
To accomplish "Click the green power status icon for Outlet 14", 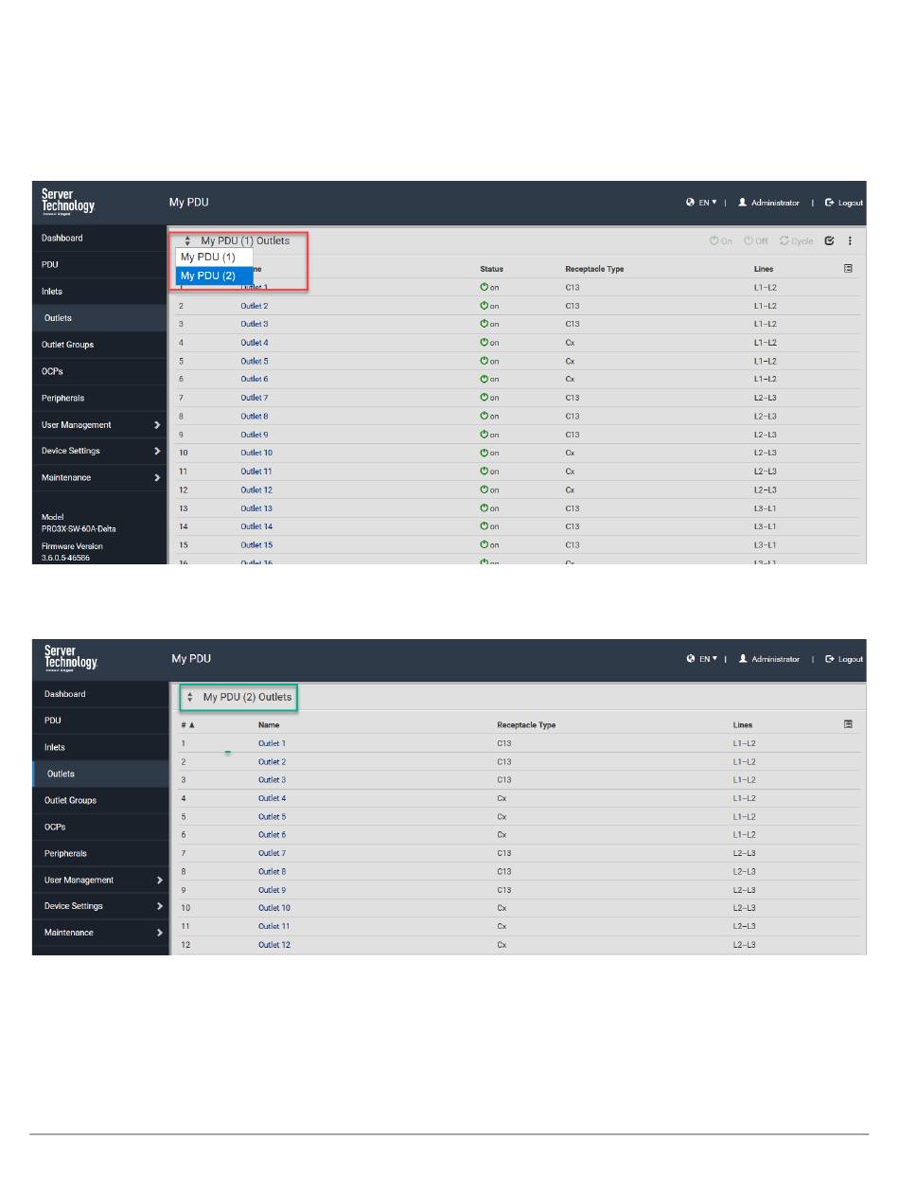I will 484,526.
